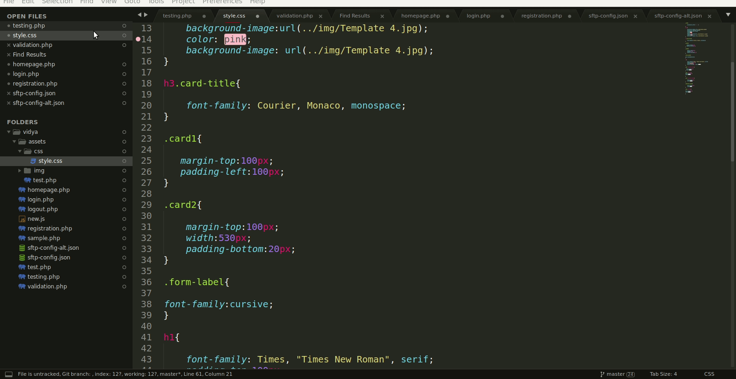Viewport: 736px width, 379px height.
Task: Click the unsaved dot on the testing.php tab
Action: pos(204,16)
